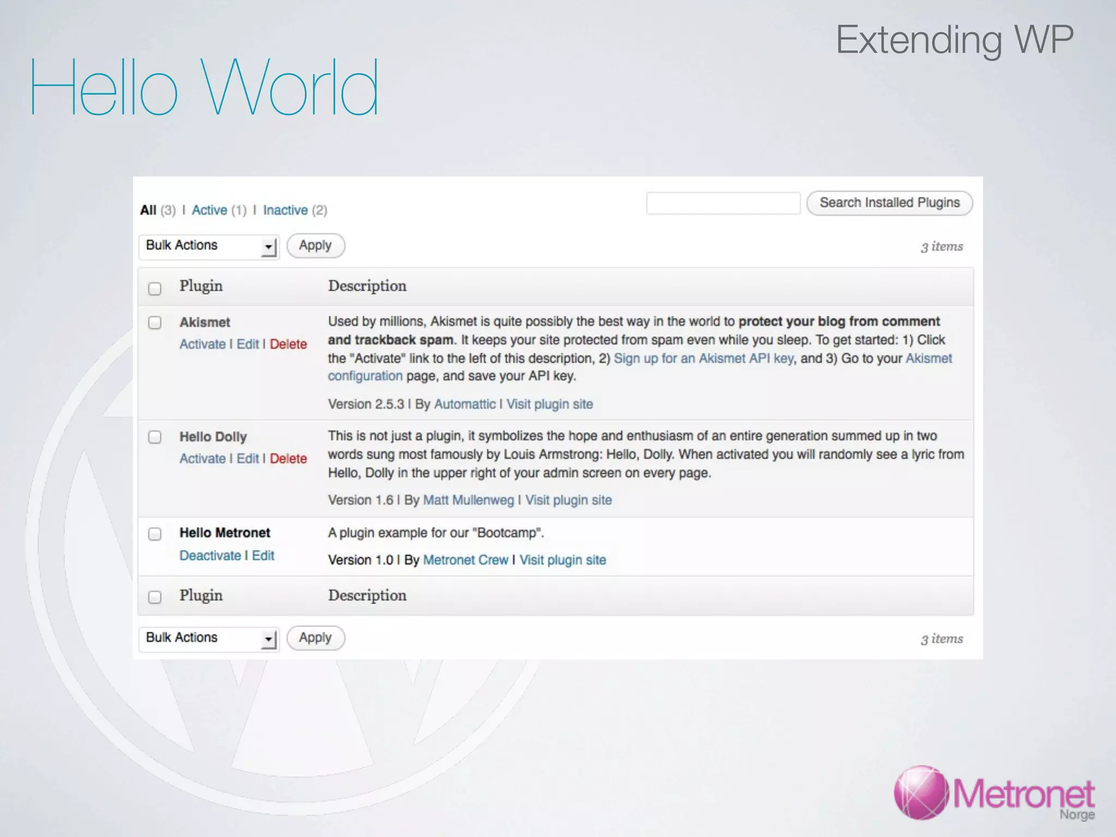Screen dimensions: 1116x837
Task: Visit plugin site for Hello Dolly
Action: tap(568, 500)
